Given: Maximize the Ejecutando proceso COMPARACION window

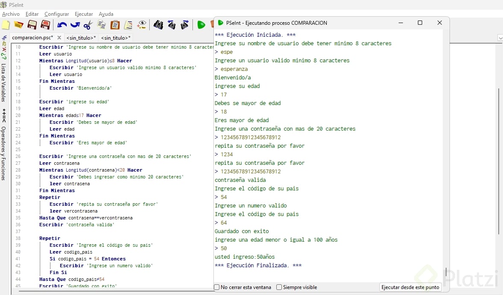Looking at the screenshot, I should (420, 23).
